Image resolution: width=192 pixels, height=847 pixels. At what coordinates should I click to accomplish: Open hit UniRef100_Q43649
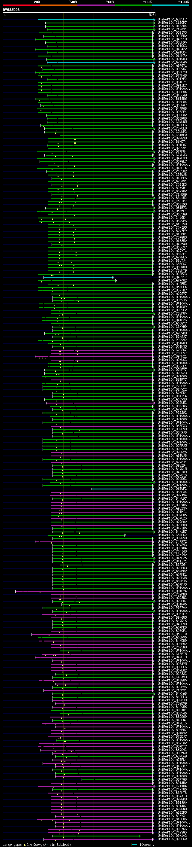(172, 95)
